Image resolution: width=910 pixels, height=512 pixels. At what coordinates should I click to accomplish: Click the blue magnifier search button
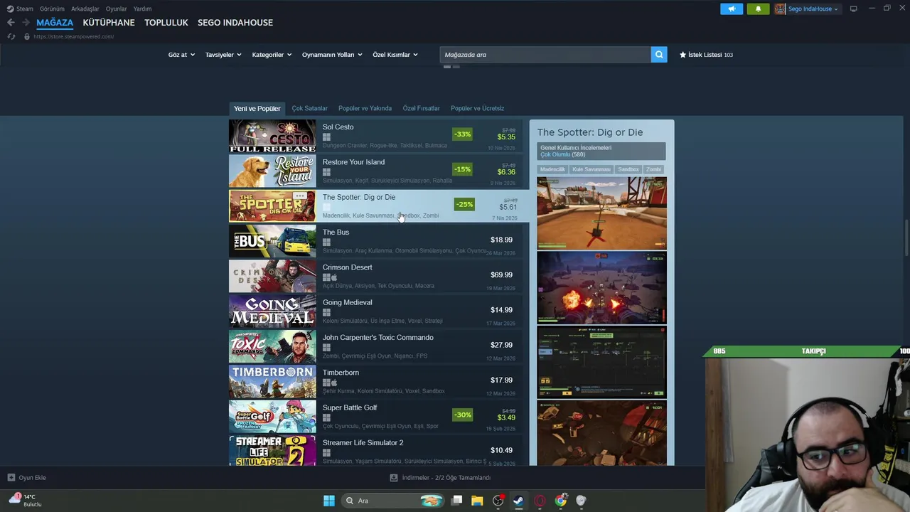pyautogui.click(x=659, y=55)
